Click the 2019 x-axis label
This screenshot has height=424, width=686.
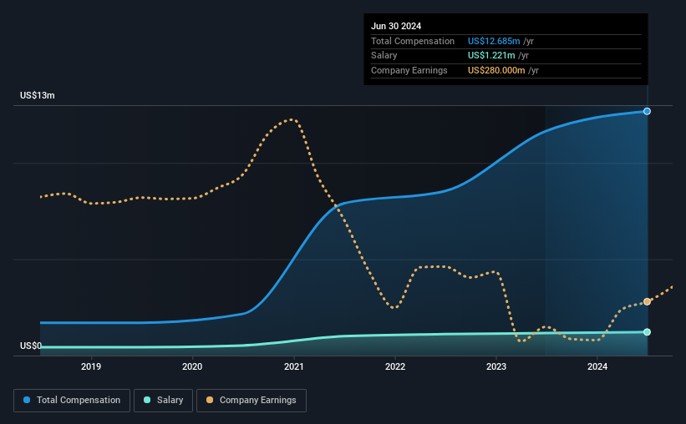(x=91, y=366)
